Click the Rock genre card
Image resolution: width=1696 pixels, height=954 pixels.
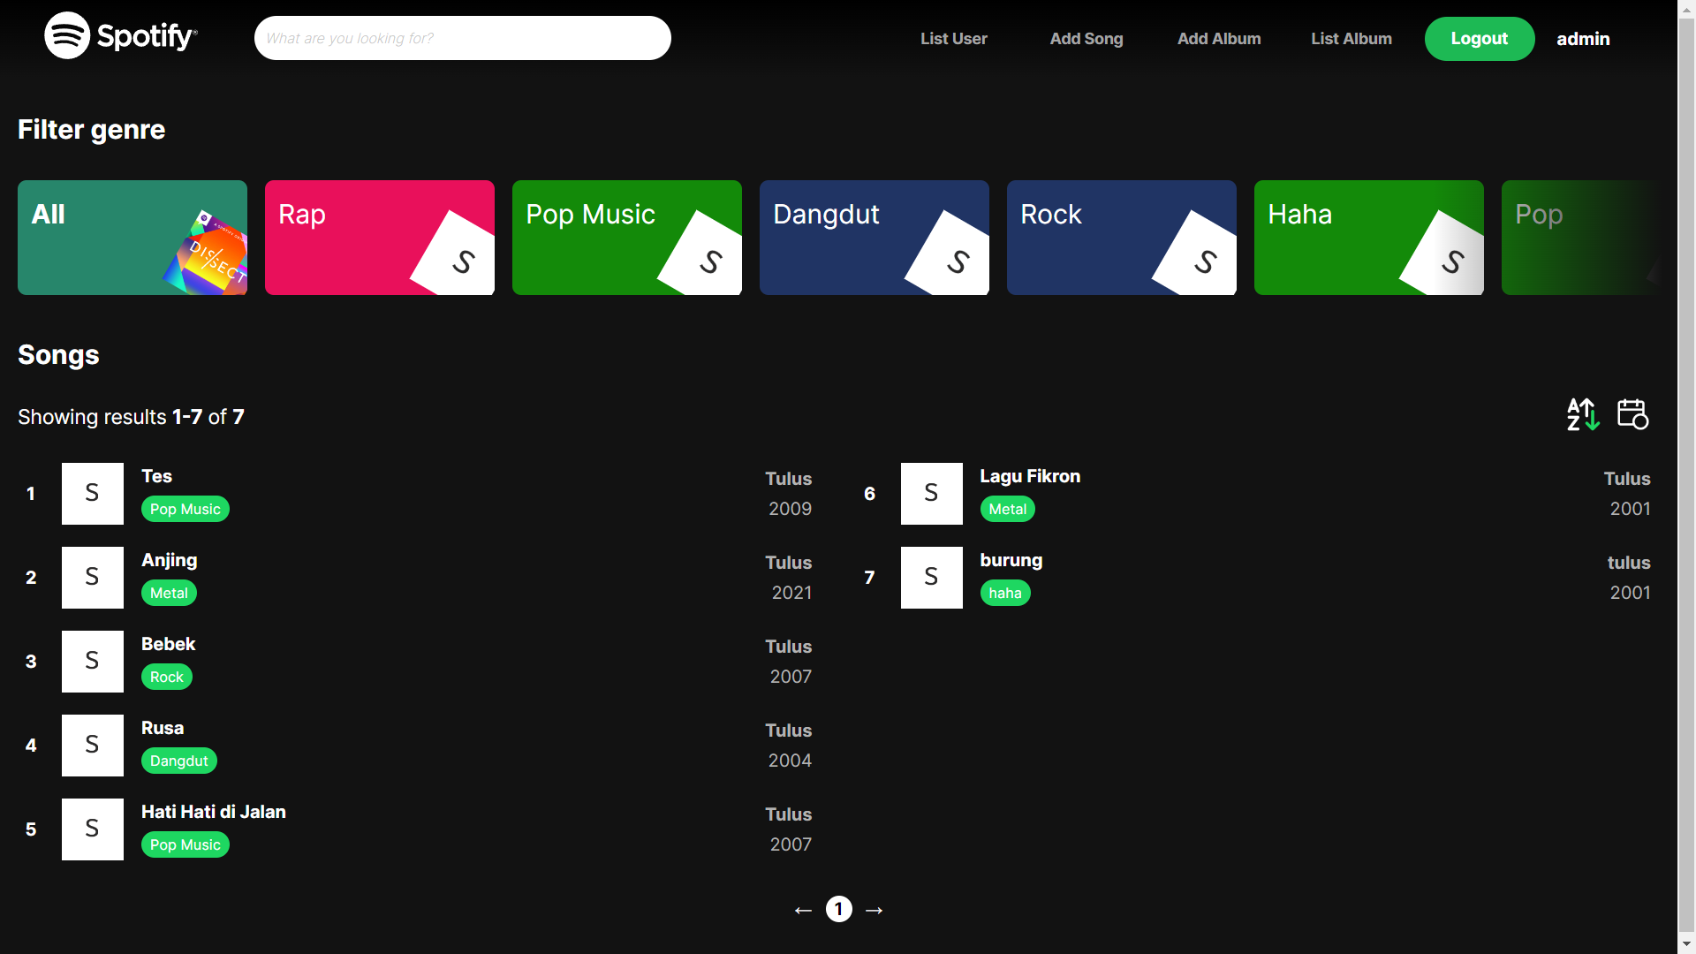(x=1121, y=238)
